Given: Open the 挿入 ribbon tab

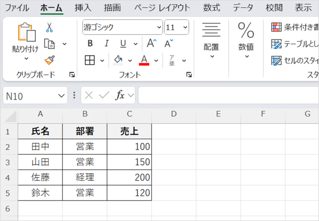Looking at the screenshot, I should click(x=83, y=8).
